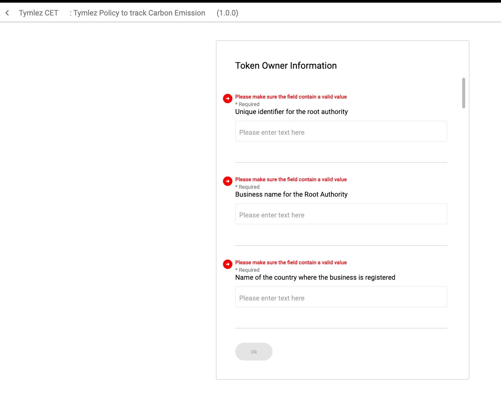Click red error icon beside unique identifier field
Screen dimensions: 501x399
(228, 99)
